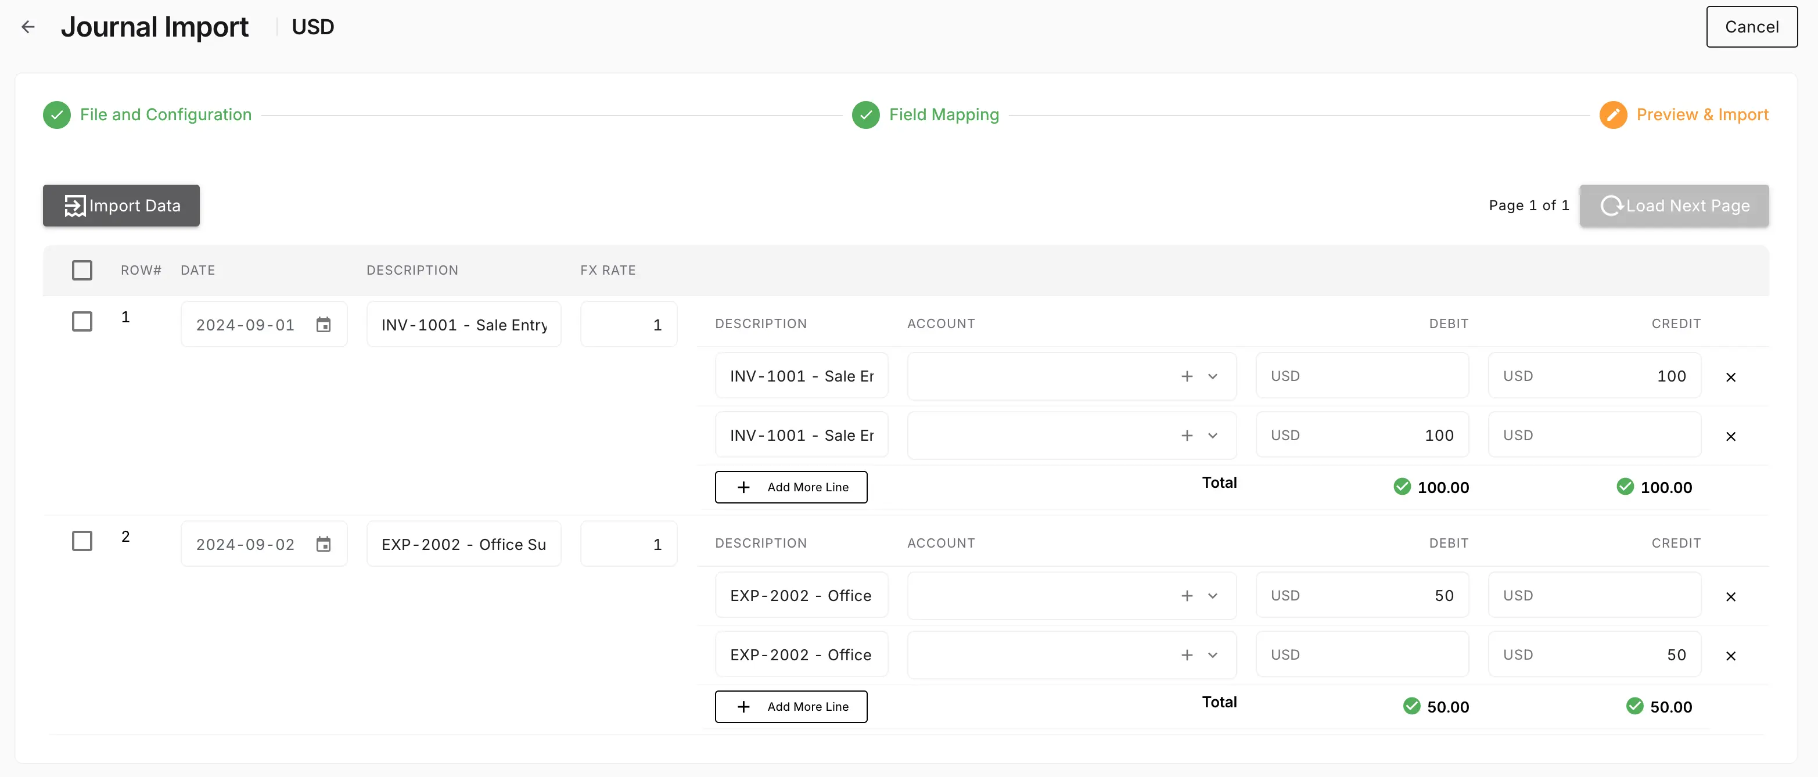Select the checkbox for row 1

point(82,321)
